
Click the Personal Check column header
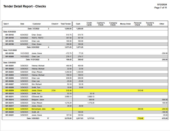click(138, 24)
